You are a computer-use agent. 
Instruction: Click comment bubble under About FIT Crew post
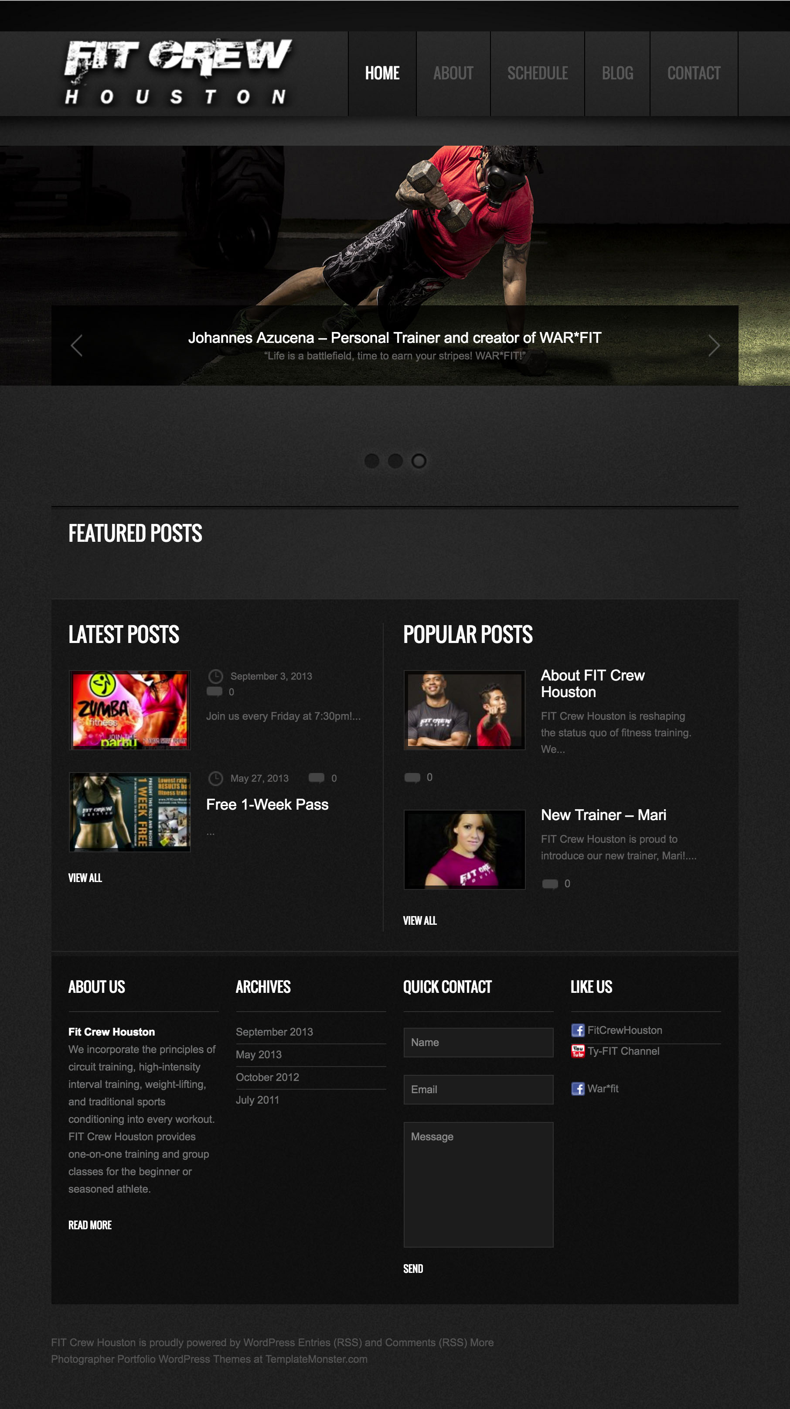tap(412, 777)
